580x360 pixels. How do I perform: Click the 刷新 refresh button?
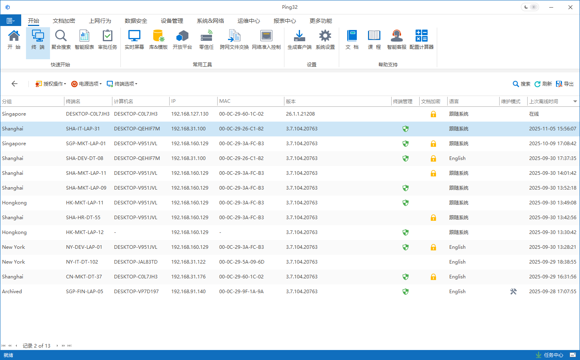pos(543,84)
